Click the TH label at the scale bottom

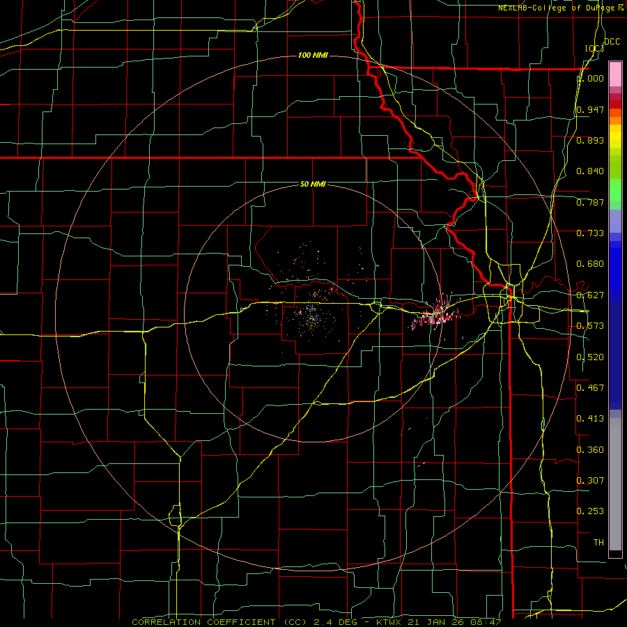coord(598,543)
